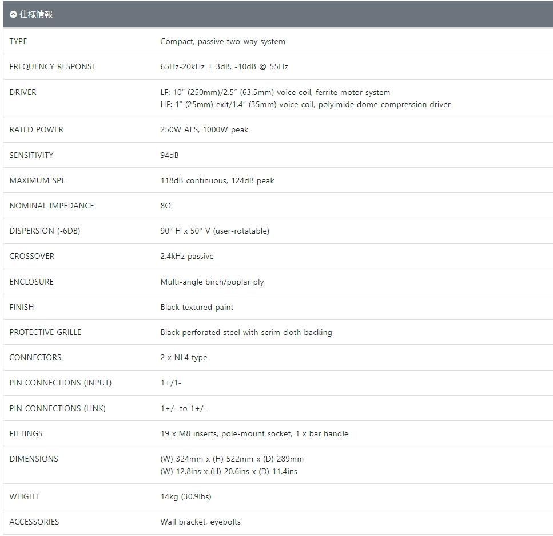Click the NOMINAL IMPEDANCE 8Ω value
The height and width of the screenshot is (536, 553).
point(165,206)
